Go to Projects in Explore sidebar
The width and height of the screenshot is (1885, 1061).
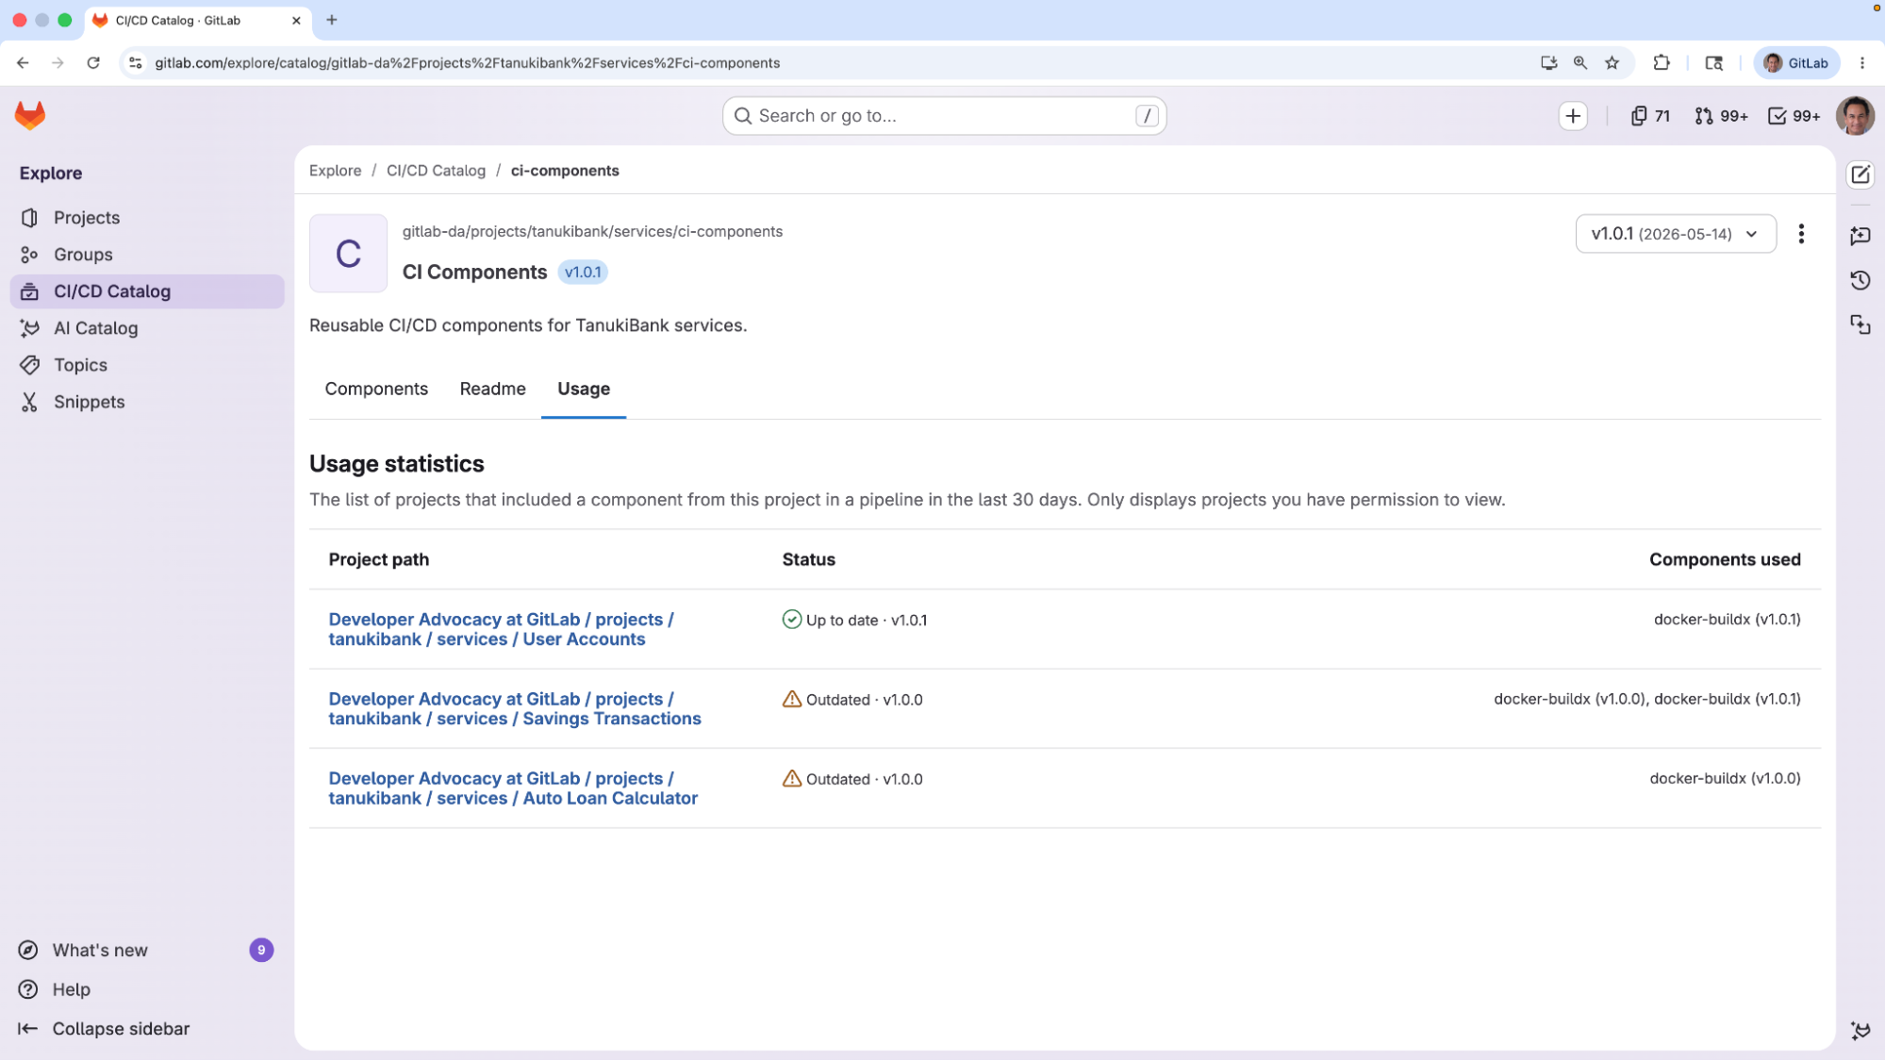click(x=147, y=218)
